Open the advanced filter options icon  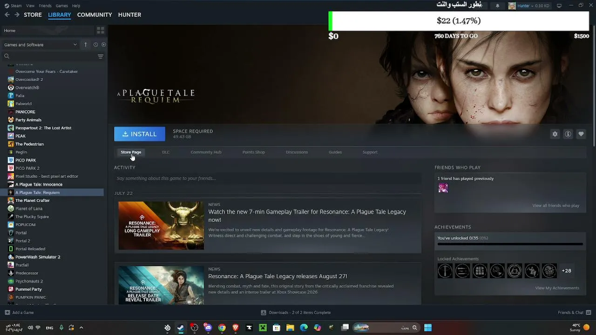100,56
